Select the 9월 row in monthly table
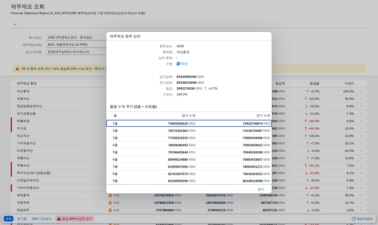 click(189, 181)
